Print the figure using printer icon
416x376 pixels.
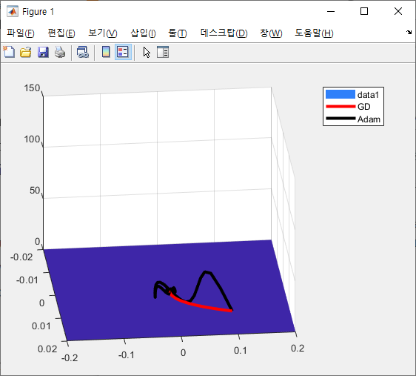click(x=60, y=52)
